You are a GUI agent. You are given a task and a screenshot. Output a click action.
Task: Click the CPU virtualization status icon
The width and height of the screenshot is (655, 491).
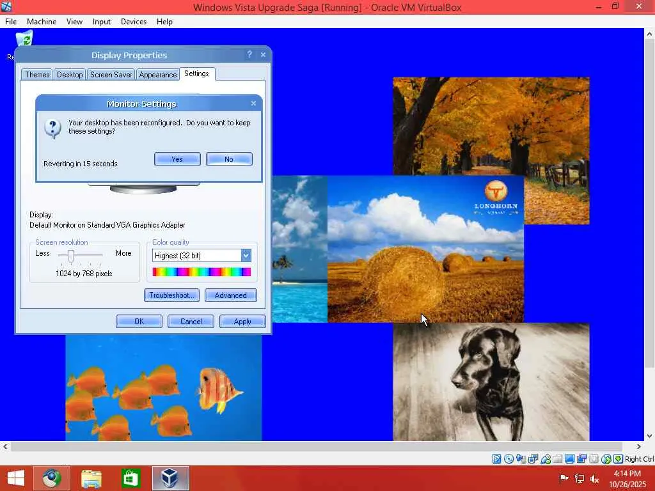coord(594,459)
